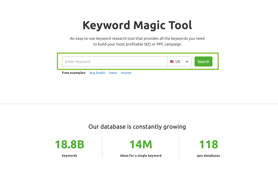This screenshot has height=170, width=278.
Task: Click the 118 statistic number
Action: [x=208, y=144]
